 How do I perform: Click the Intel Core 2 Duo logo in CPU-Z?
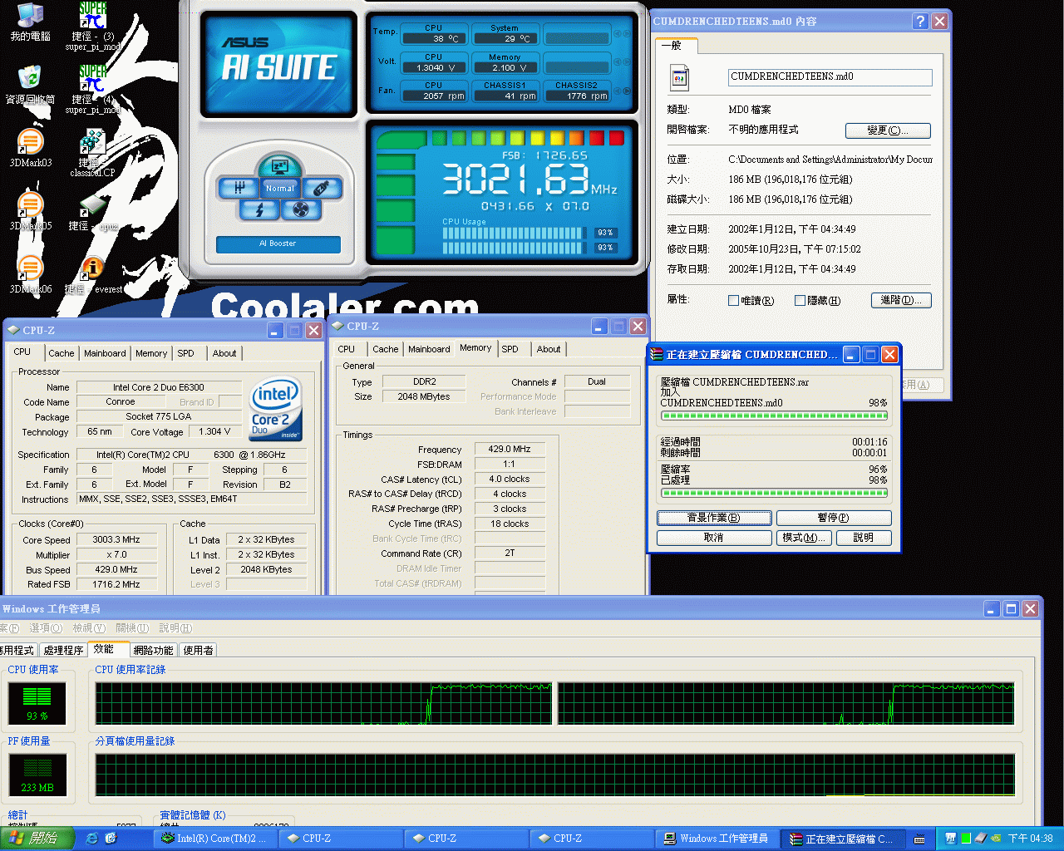276,410
